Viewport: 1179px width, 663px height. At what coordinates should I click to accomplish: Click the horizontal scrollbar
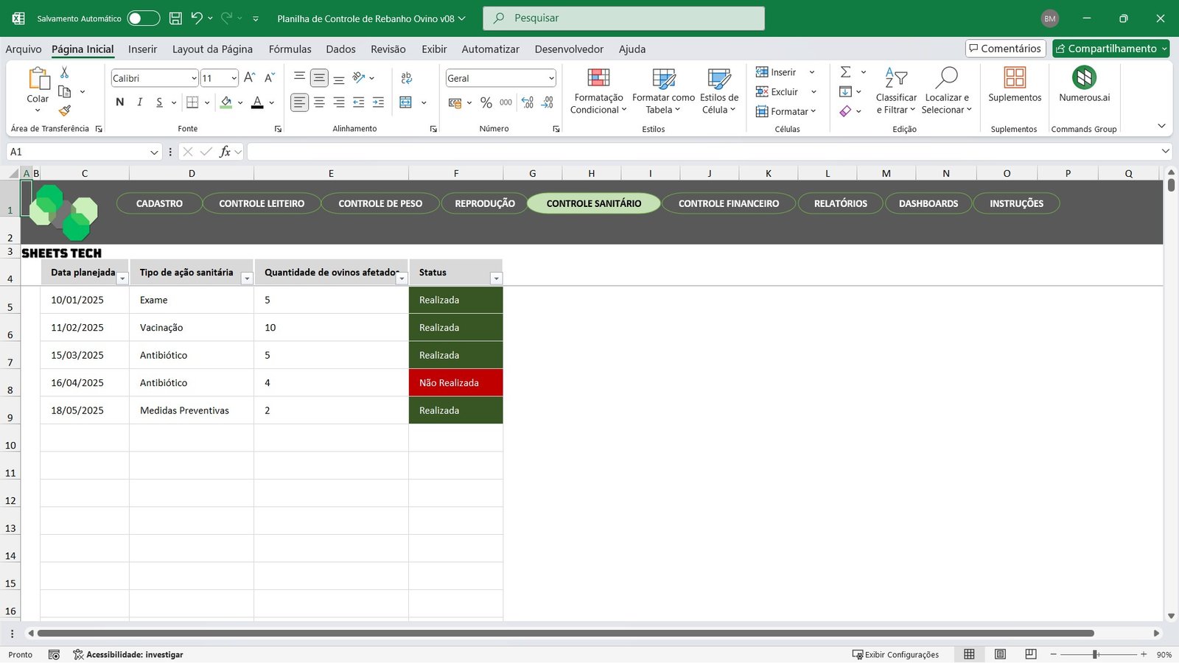(x=565, y=633)
